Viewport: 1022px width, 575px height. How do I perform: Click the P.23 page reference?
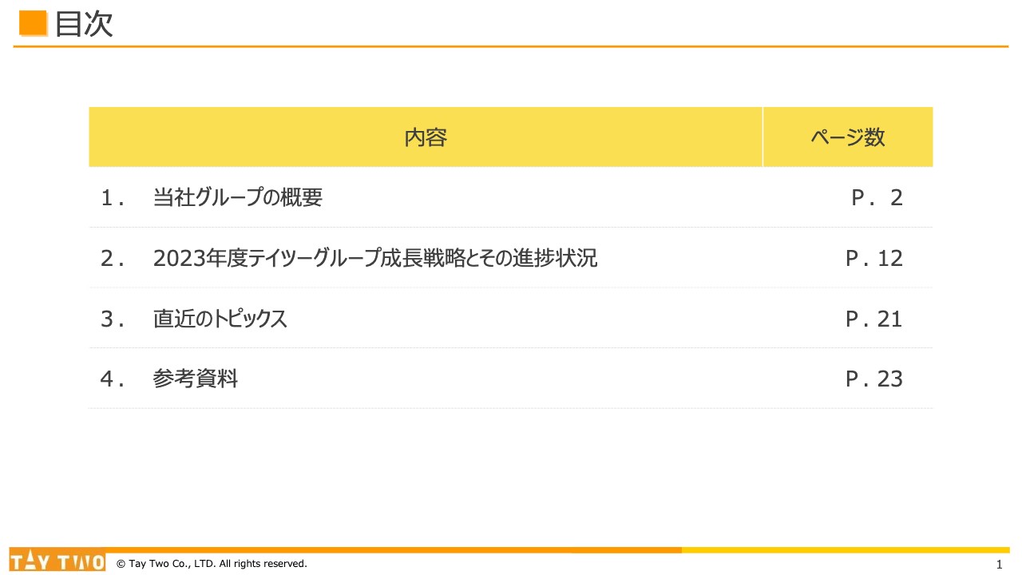874,379
